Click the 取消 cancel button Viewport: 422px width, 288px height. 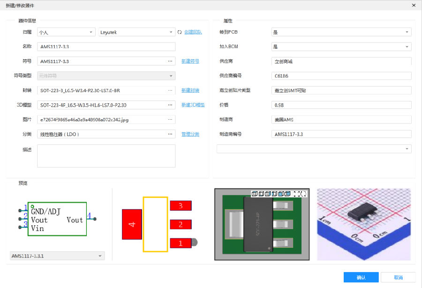(398, 277)
